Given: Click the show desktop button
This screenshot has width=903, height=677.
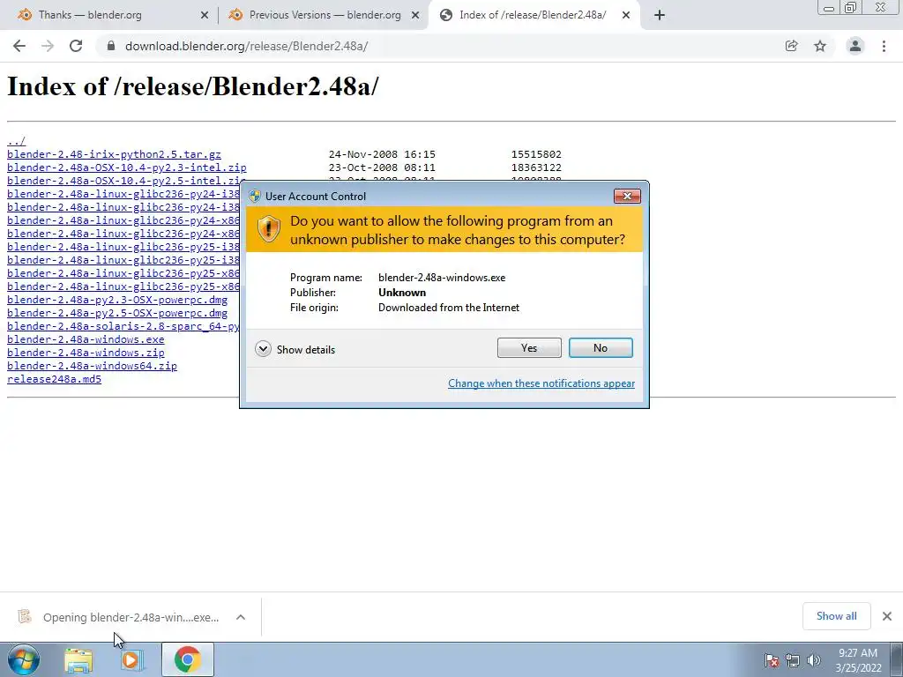Looking at the screenshot, I should click(897, 659).
